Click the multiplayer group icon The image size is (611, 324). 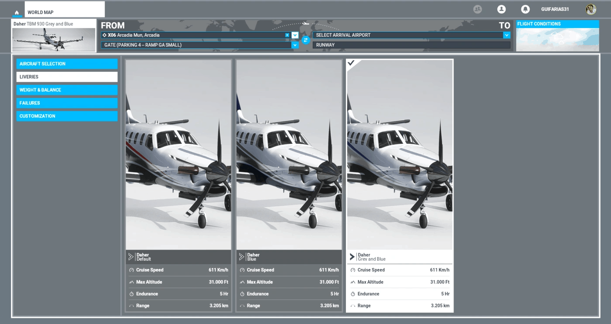click(x=477, y=9)
